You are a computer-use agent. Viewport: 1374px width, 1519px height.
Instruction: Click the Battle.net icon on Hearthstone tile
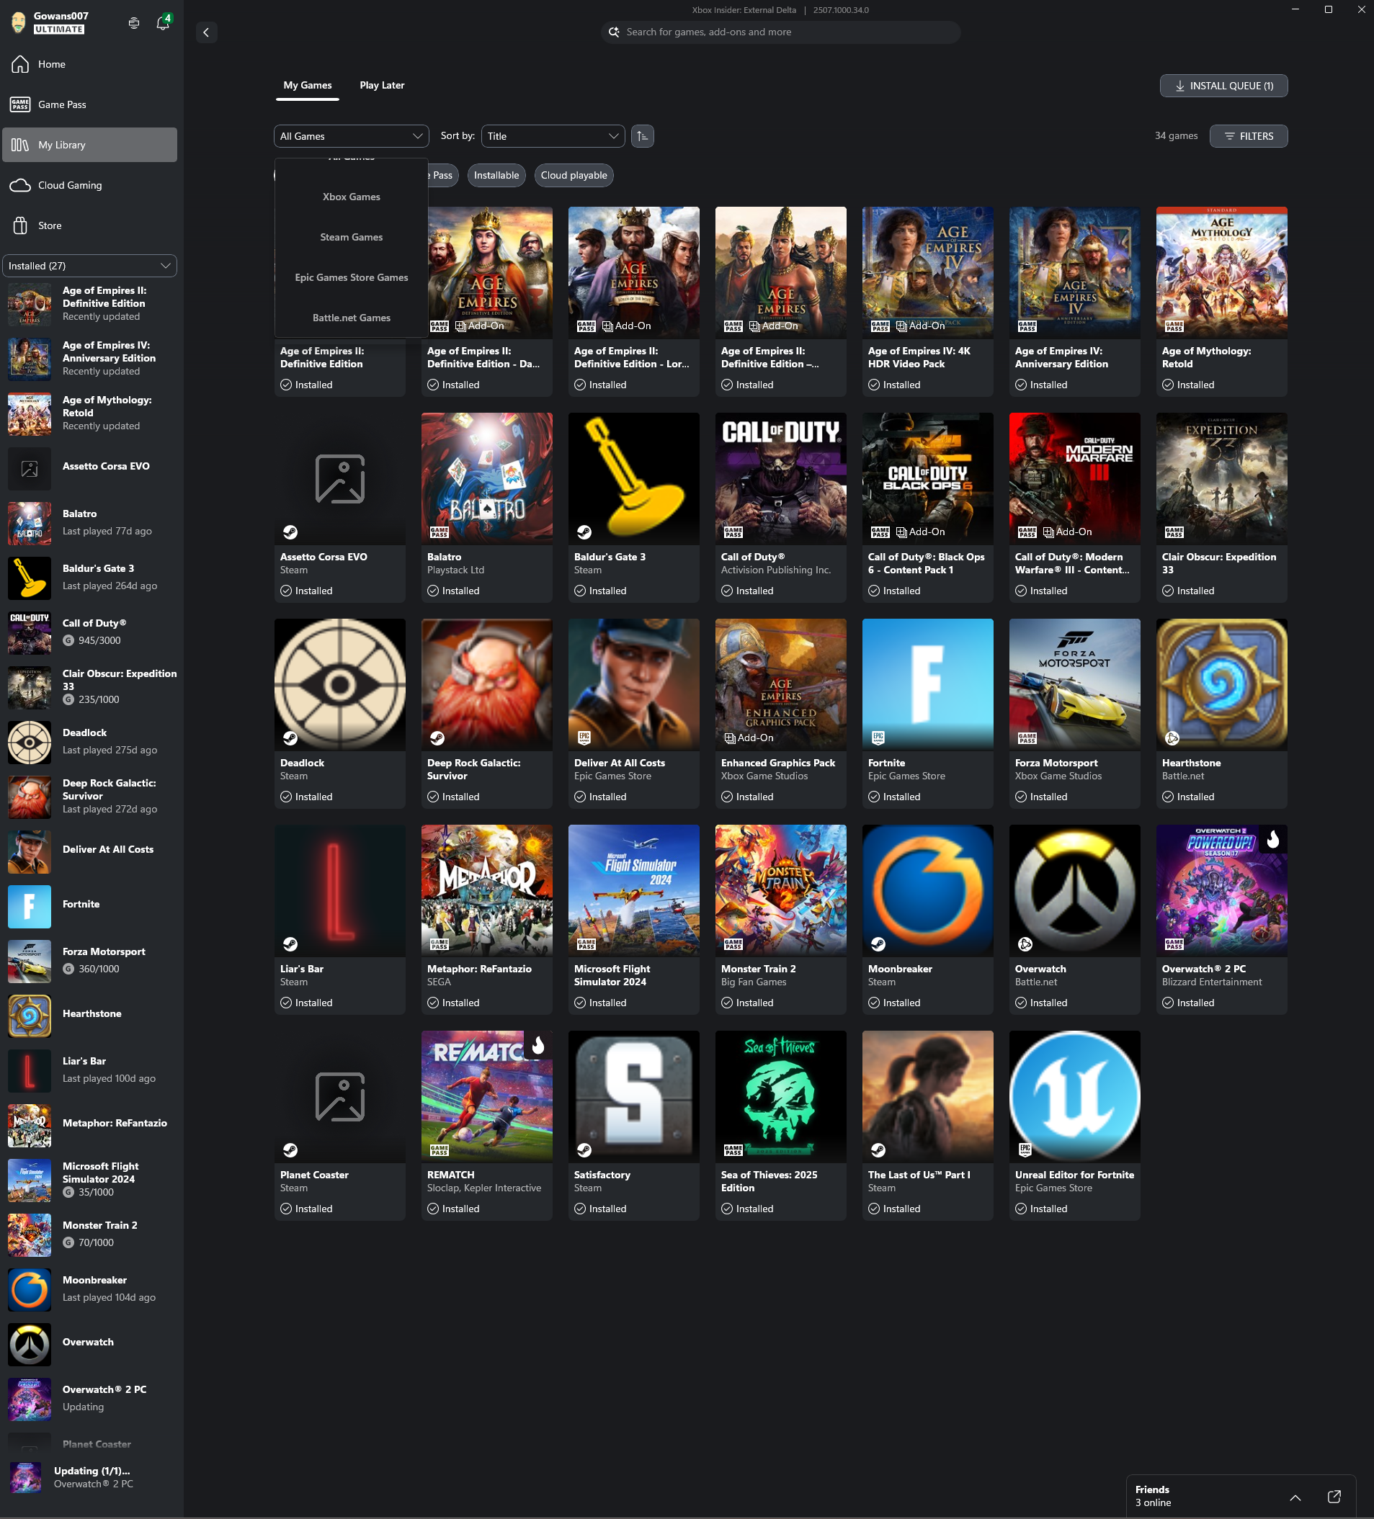click(1172, 738)
